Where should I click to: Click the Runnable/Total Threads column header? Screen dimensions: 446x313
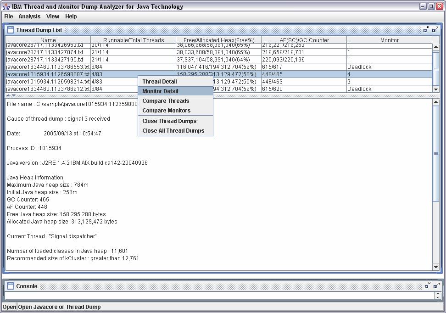tap(134, 40)
